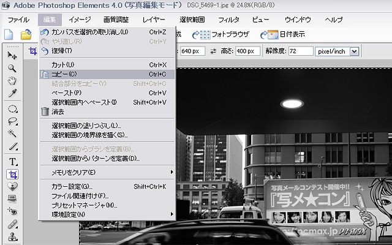Open the pixel/inch unit dropdown
The image size is (392, 245).
(354, 51)
